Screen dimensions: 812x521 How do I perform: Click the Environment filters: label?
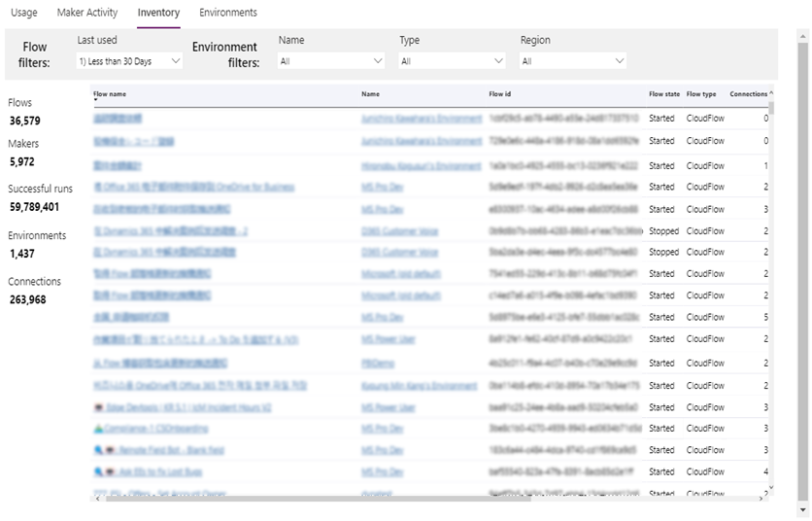(225, 54)
